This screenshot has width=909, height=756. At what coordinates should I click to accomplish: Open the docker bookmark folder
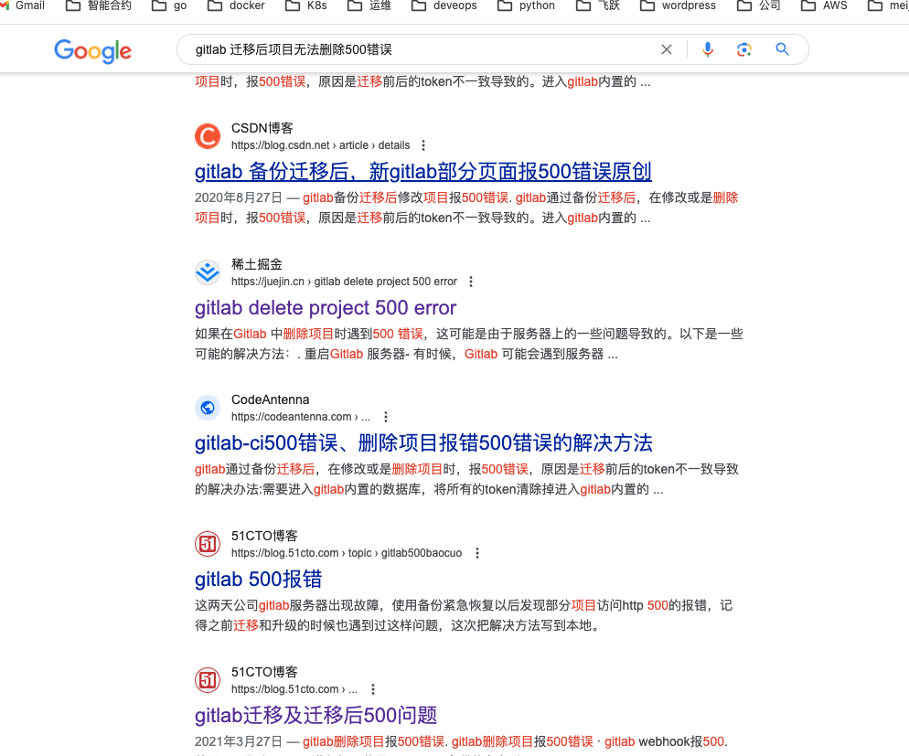tap(237, 5)
